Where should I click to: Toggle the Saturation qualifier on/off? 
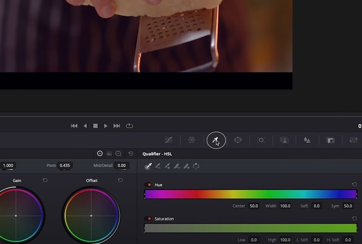[x=149, y=219]
